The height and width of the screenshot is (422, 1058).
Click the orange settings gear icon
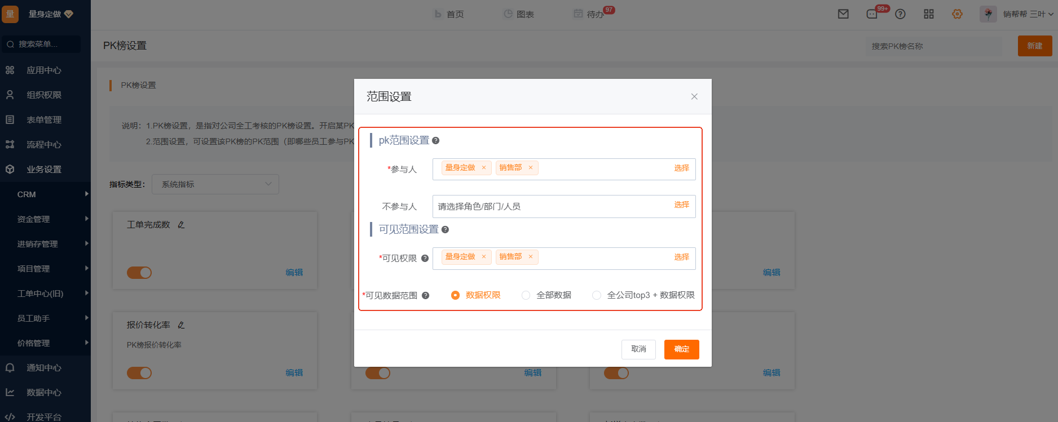pos(957,14)
